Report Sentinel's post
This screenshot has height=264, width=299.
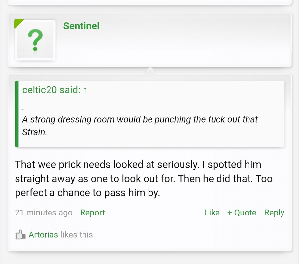(x=92, y=213)
